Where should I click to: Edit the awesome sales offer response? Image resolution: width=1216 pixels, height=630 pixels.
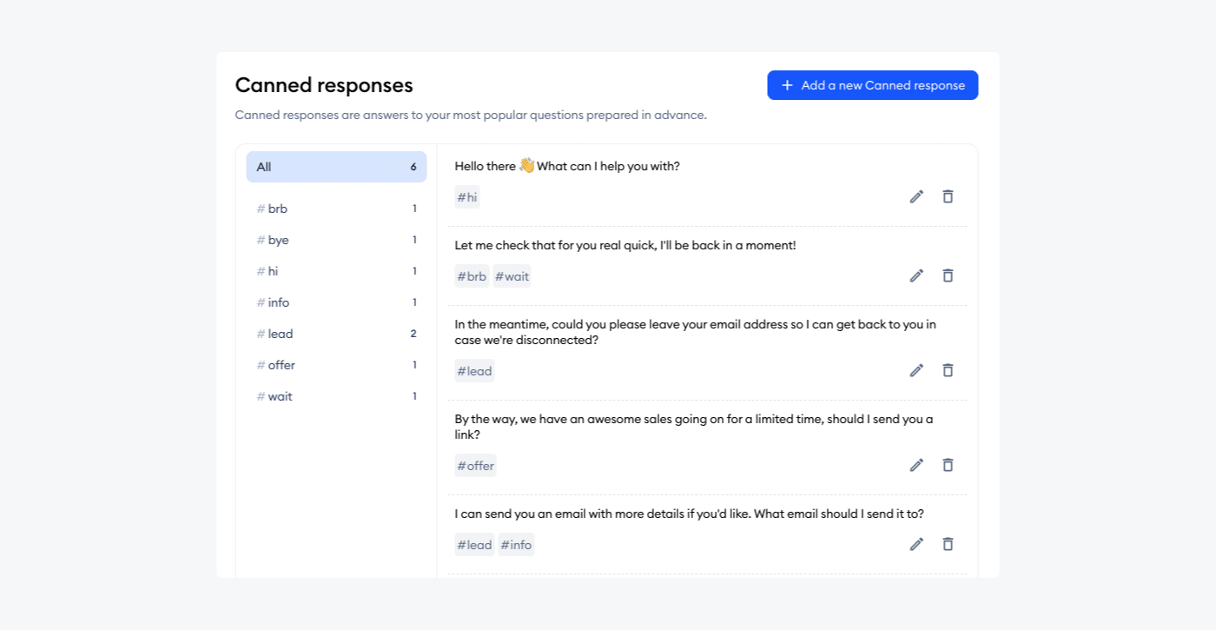tap(916, 465)
